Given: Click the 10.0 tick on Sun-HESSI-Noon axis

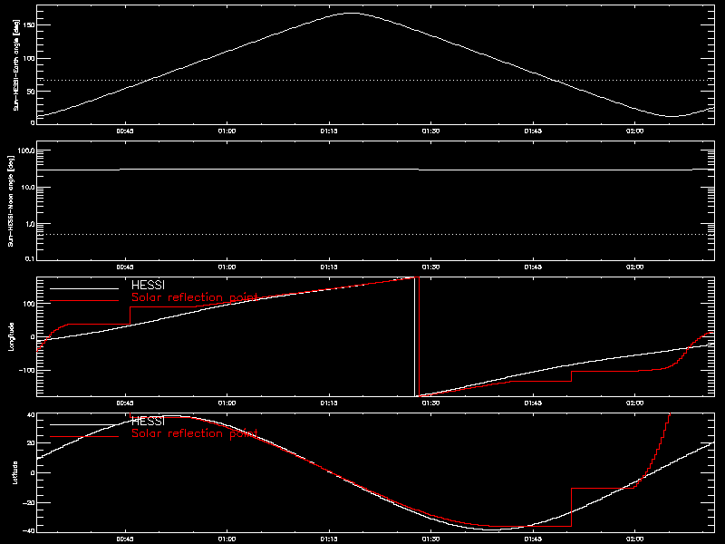Looking at the screenshot, I should [x=28, y=188].
